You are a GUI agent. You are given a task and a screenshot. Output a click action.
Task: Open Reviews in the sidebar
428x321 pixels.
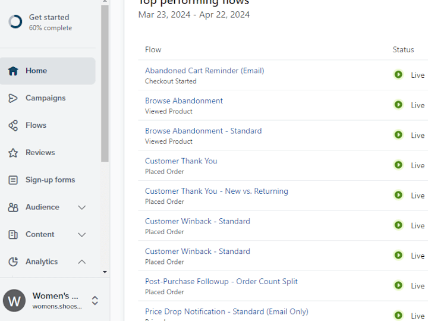(48, 153)
